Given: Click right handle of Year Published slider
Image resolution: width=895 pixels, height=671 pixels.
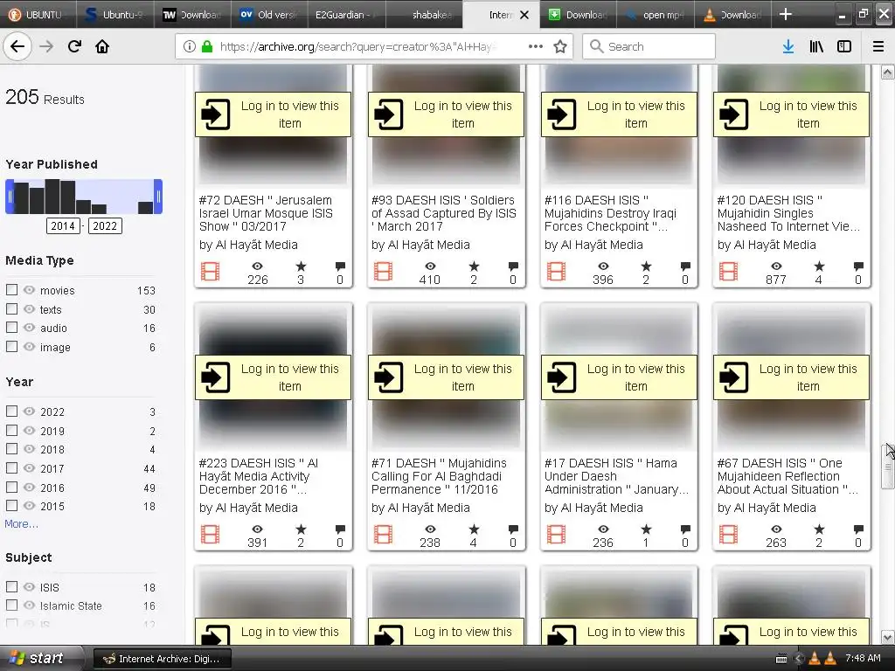Looking at the screenshot, I should (158, 197).
